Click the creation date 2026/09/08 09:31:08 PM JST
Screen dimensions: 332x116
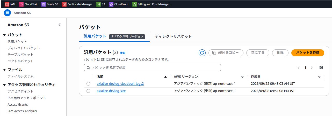(273, 91)
